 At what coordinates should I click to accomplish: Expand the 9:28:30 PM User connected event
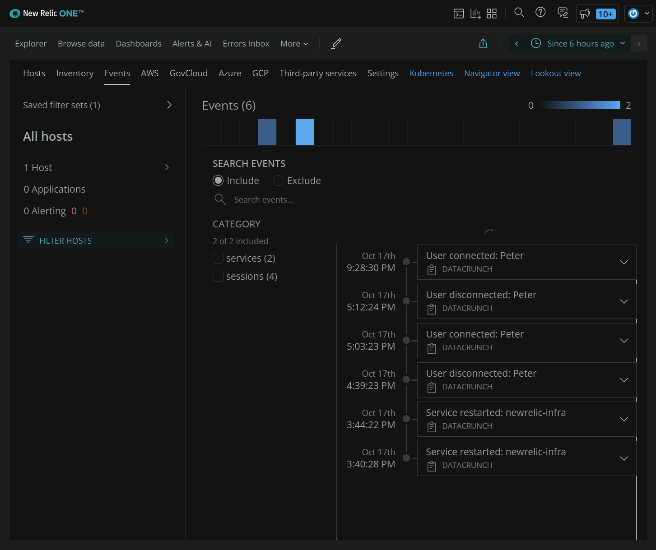tap(624, 262)
